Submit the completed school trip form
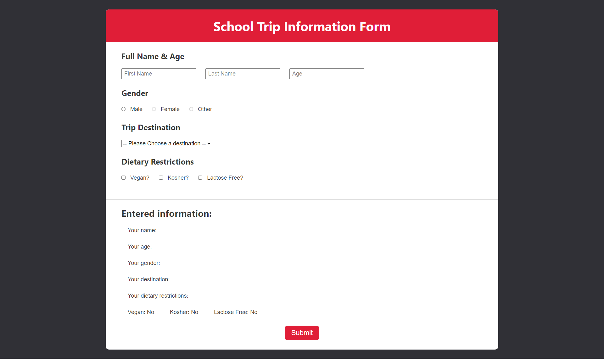 tap(302, 333)
